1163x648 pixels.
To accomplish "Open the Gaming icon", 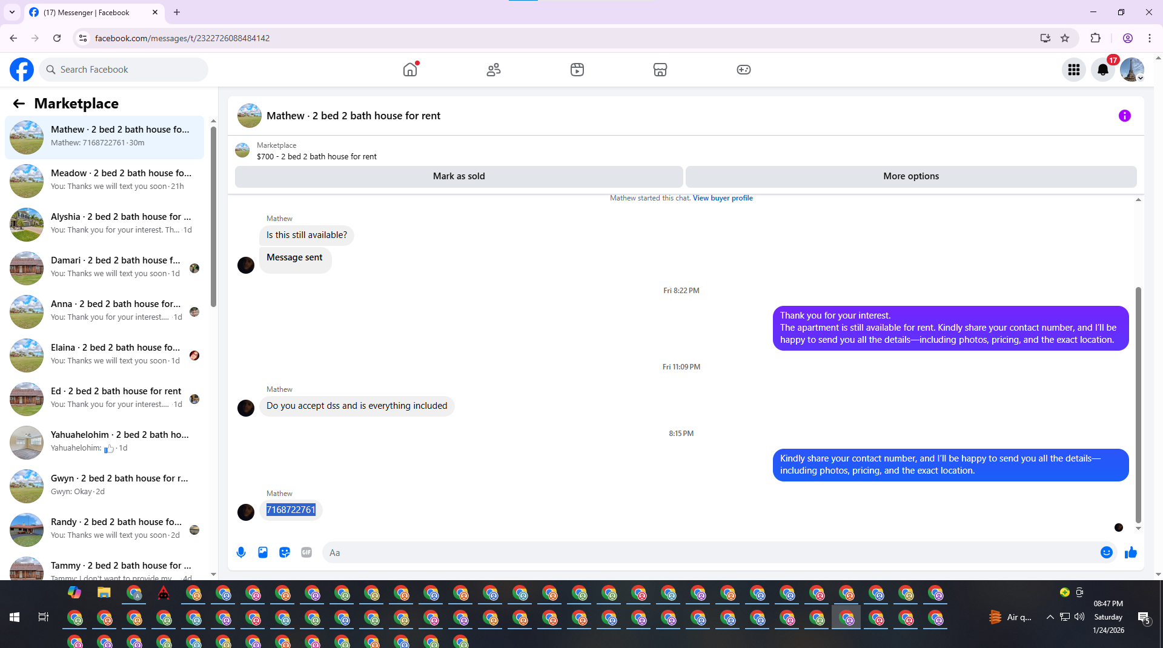I will click(x=744, y=70).
